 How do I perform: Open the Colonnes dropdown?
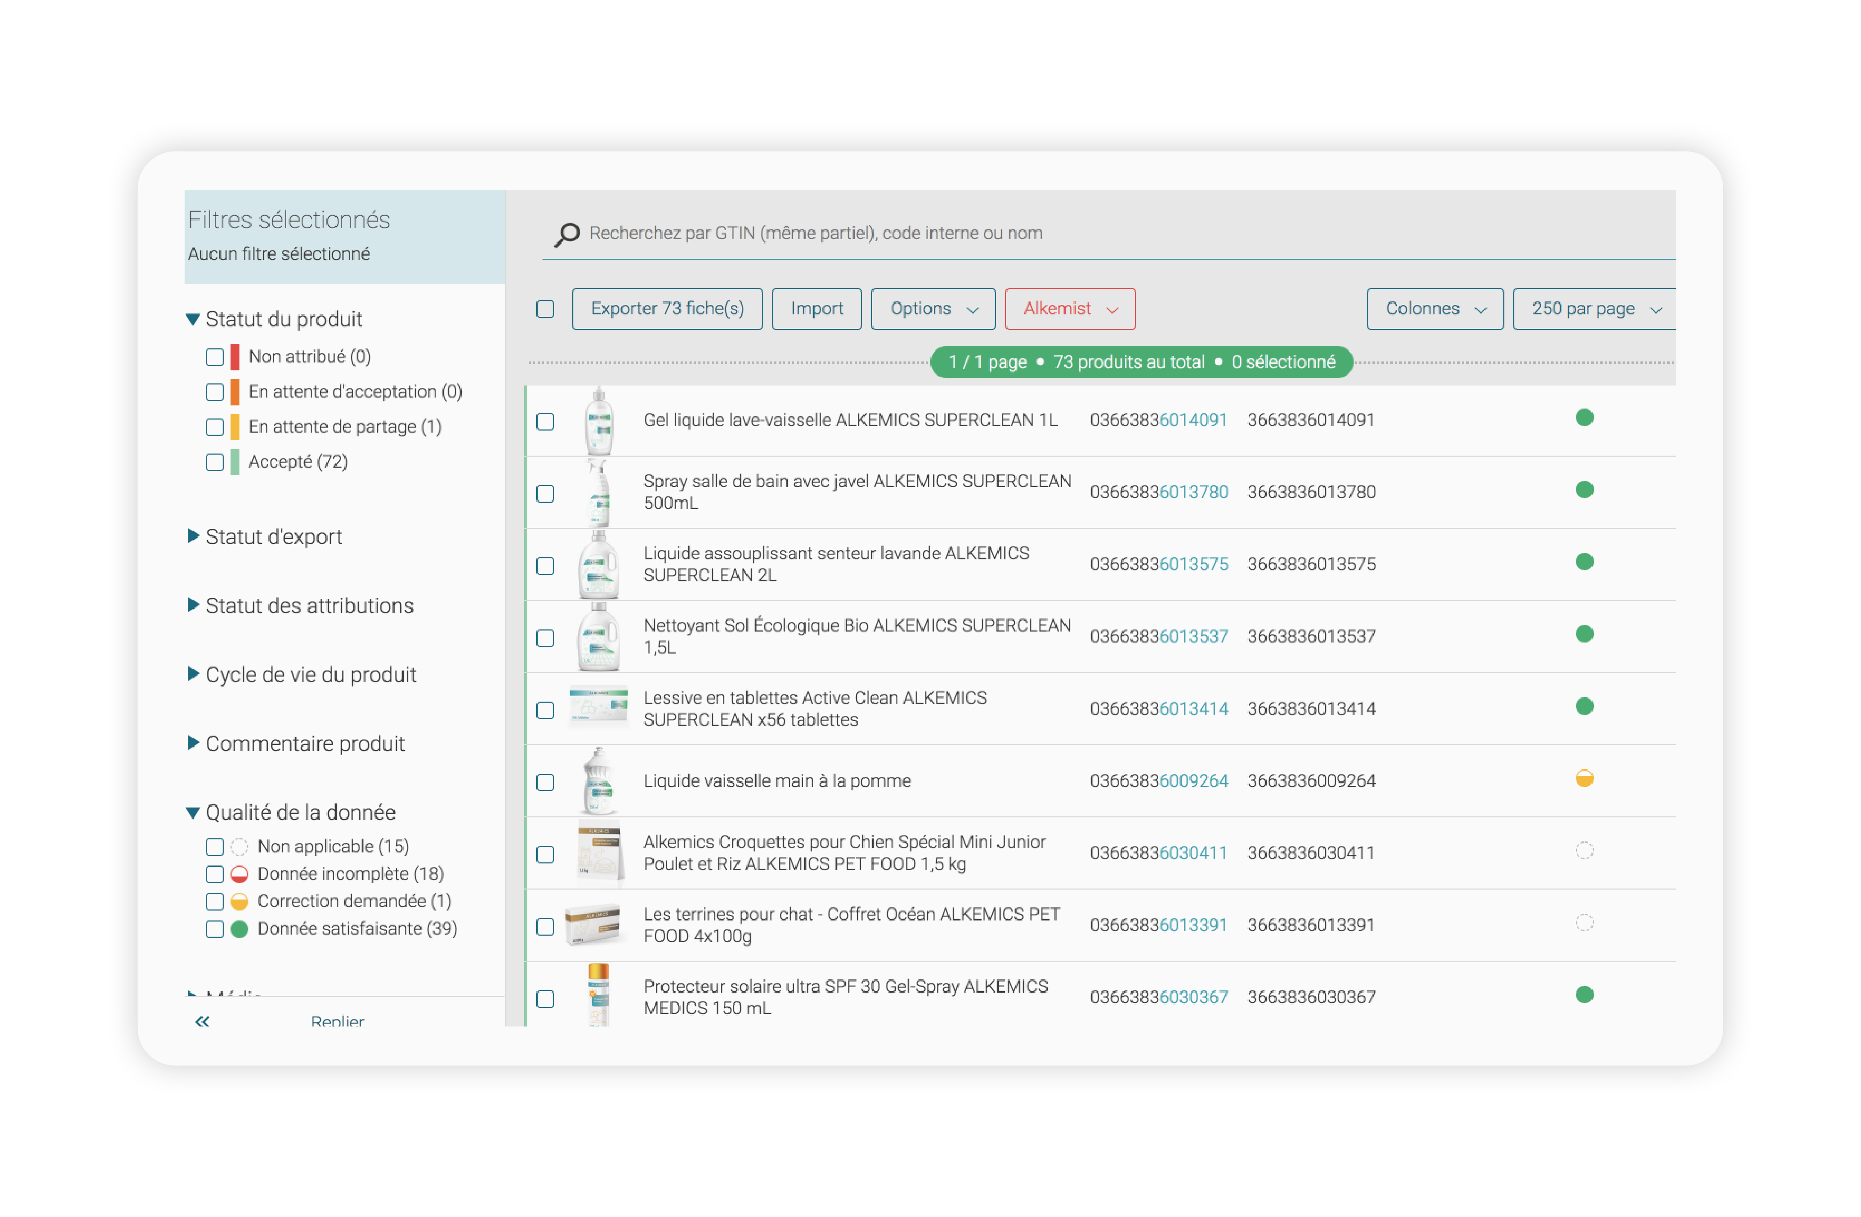tap(1435, 309)
